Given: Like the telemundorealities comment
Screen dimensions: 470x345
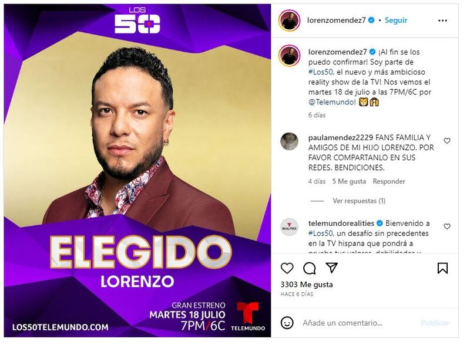Looking at the screenshot, I should pyautogui.click(x=447, y=226).
